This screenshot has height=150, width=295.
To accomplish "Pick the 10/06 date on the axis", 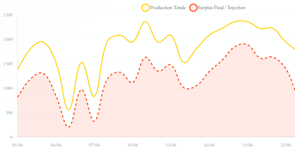I will coord(133,145).
